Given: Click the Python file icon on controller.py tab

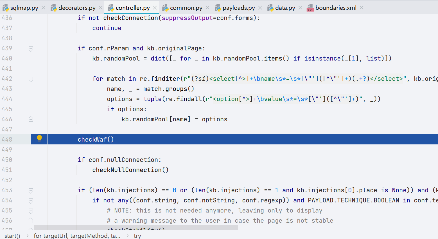Looking at the screenshot, I should [x=111, y=8].
